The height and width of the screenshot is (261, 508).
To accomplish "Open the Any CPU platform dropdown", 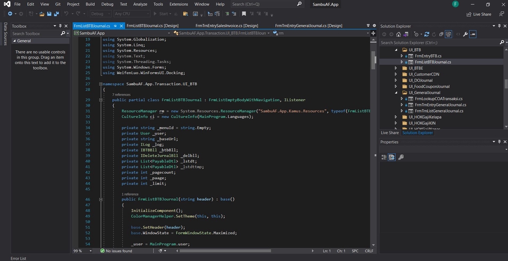I will (x=132, y=14).
